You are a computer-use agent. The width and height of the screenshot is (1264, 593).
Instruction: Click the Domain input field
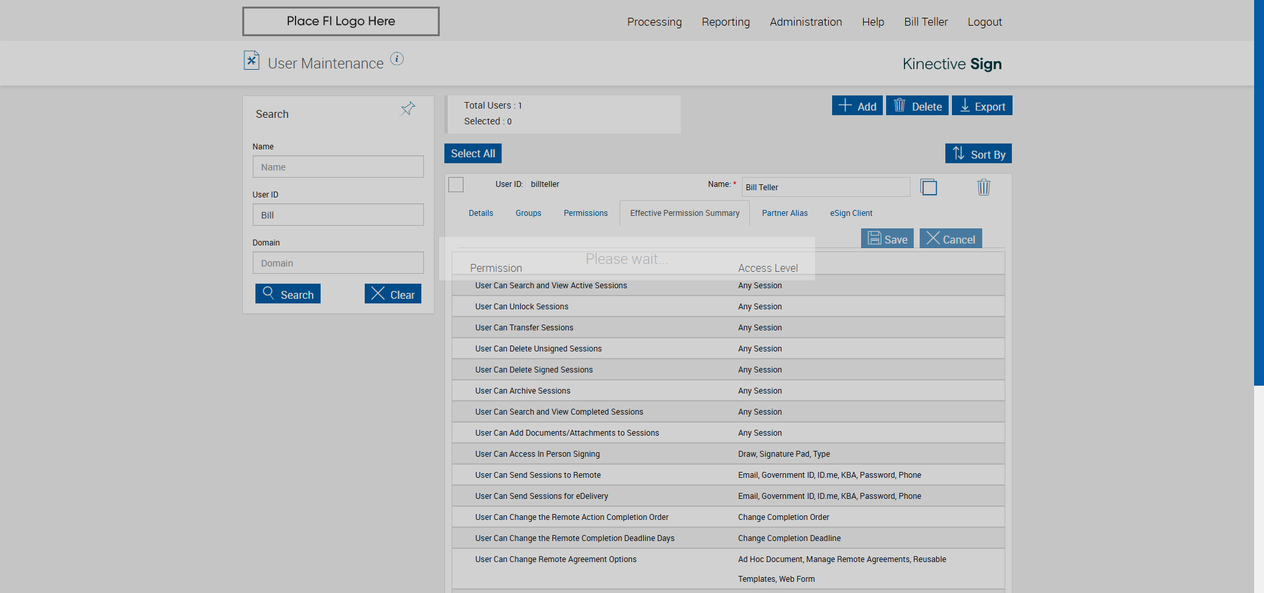point(338,263)
